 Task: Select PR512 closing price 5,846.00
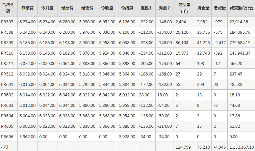coord(107,74)
